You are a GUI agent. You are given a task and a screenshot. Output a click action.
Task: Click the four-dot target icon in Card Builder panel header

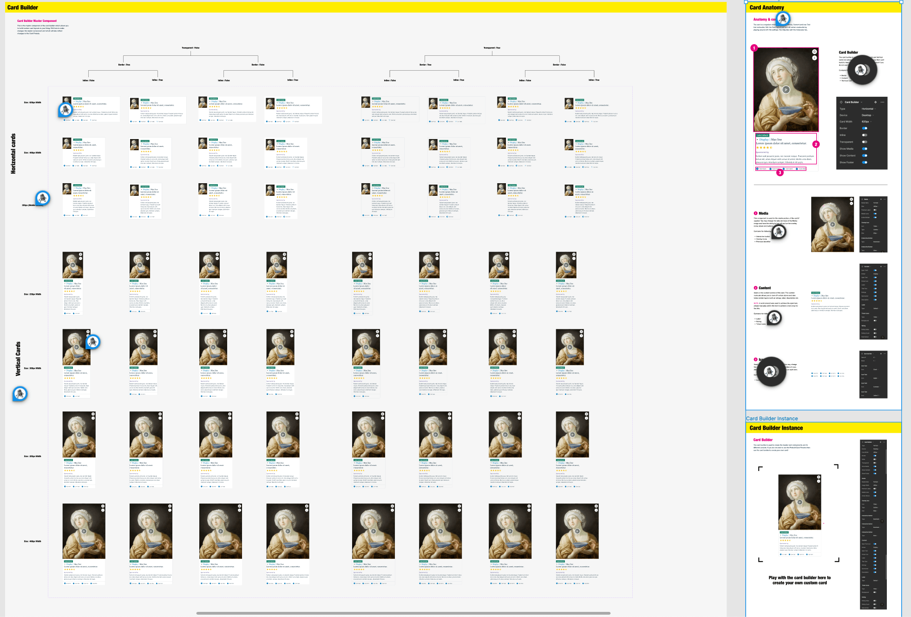(875, 102)
